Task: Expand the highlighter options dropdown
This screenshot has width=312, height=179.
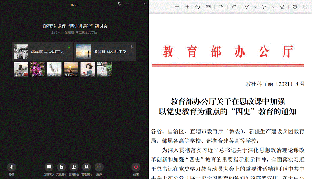Action: tap(273, 7)
